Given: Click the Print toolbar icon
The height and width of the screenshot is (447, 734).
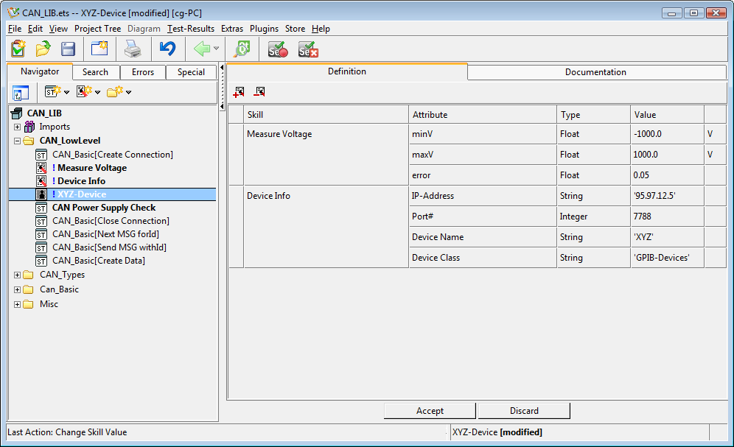Looking at the screenshot, I should pyautogui.click(x=132, y=49).
